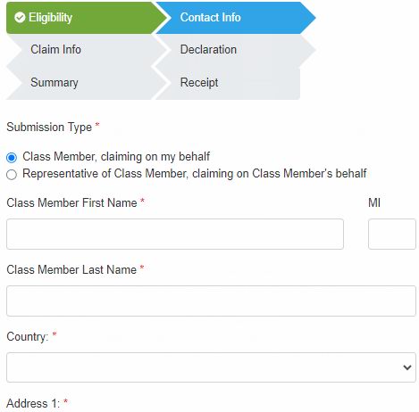Click the green checkmark icon beside Eligibility
The image size is (419, 412).
tap(20, 18)
